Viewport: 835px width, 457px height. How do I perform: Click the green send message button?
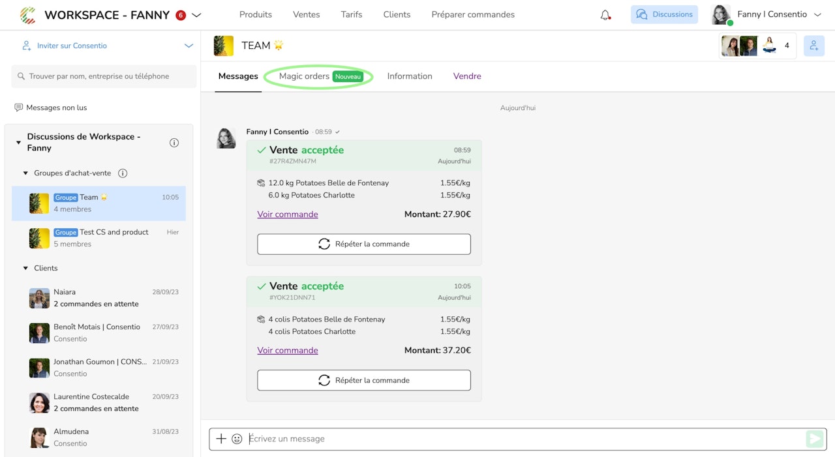pyautogui.click(x=814, y=439)
